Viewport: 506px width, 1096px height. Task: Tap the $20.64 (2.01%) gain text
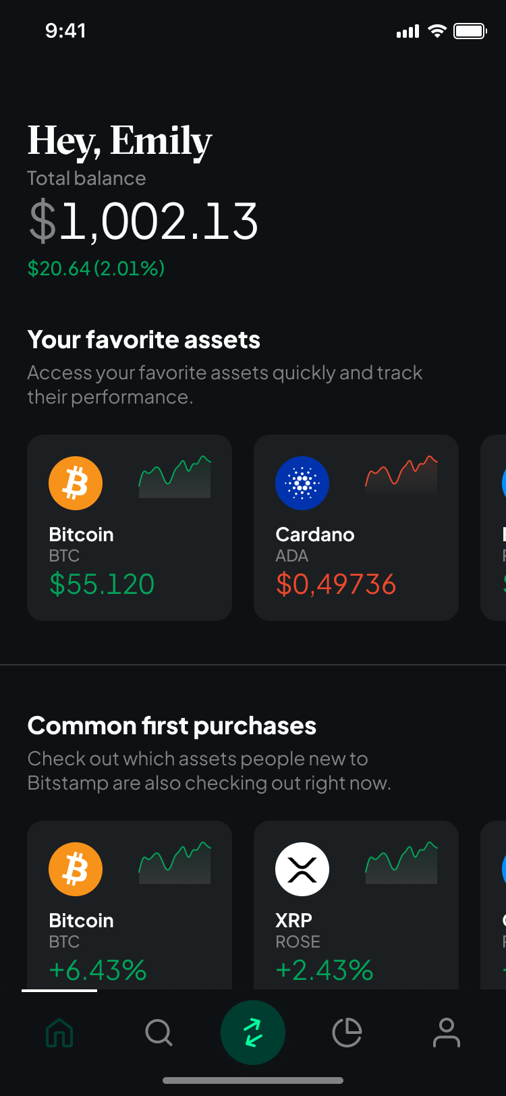click(96, 269)
